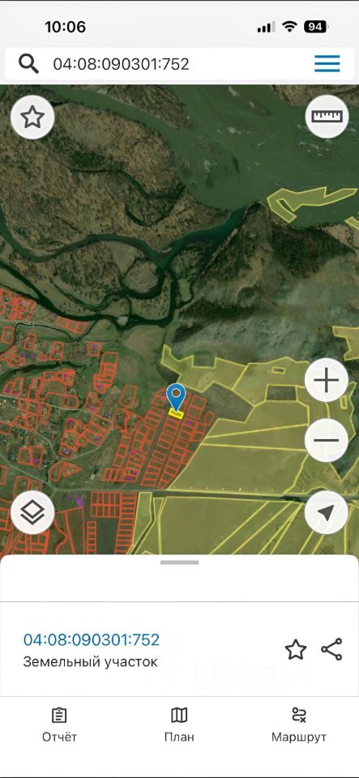Screen dimensions: 359x778
Task: Tap the Земельный участок label
Action: 90,662
